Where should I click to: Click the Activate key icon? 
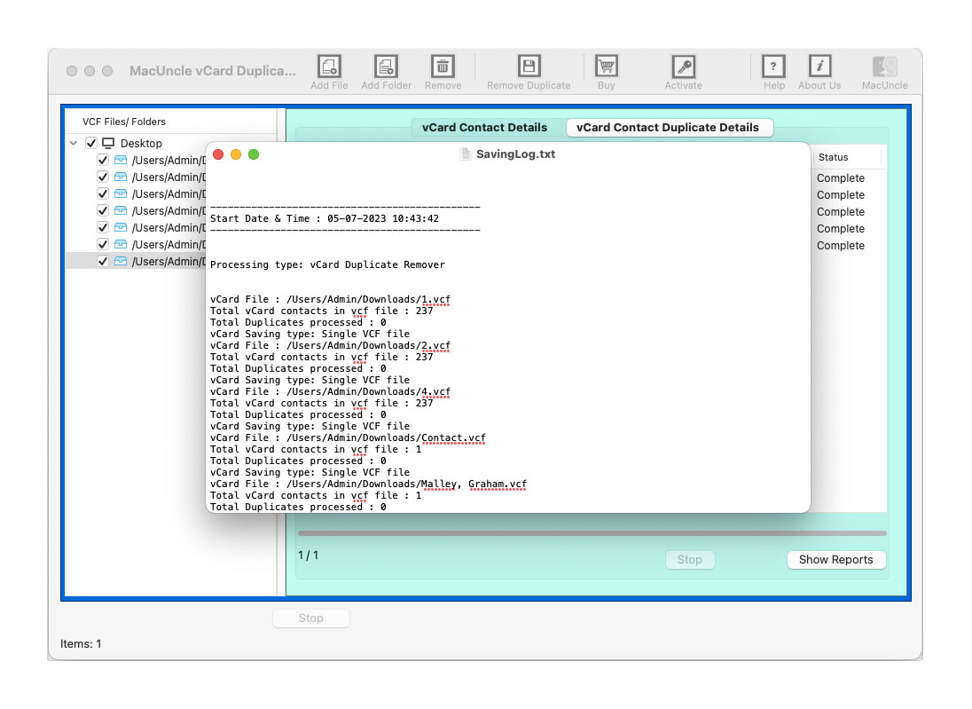point(683,67)
